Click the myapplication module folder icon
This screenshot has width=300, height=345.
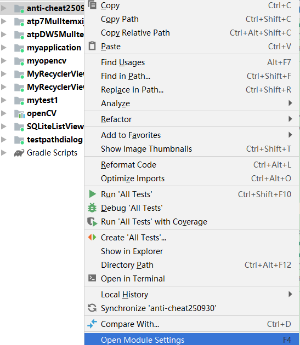click(19, 48)
